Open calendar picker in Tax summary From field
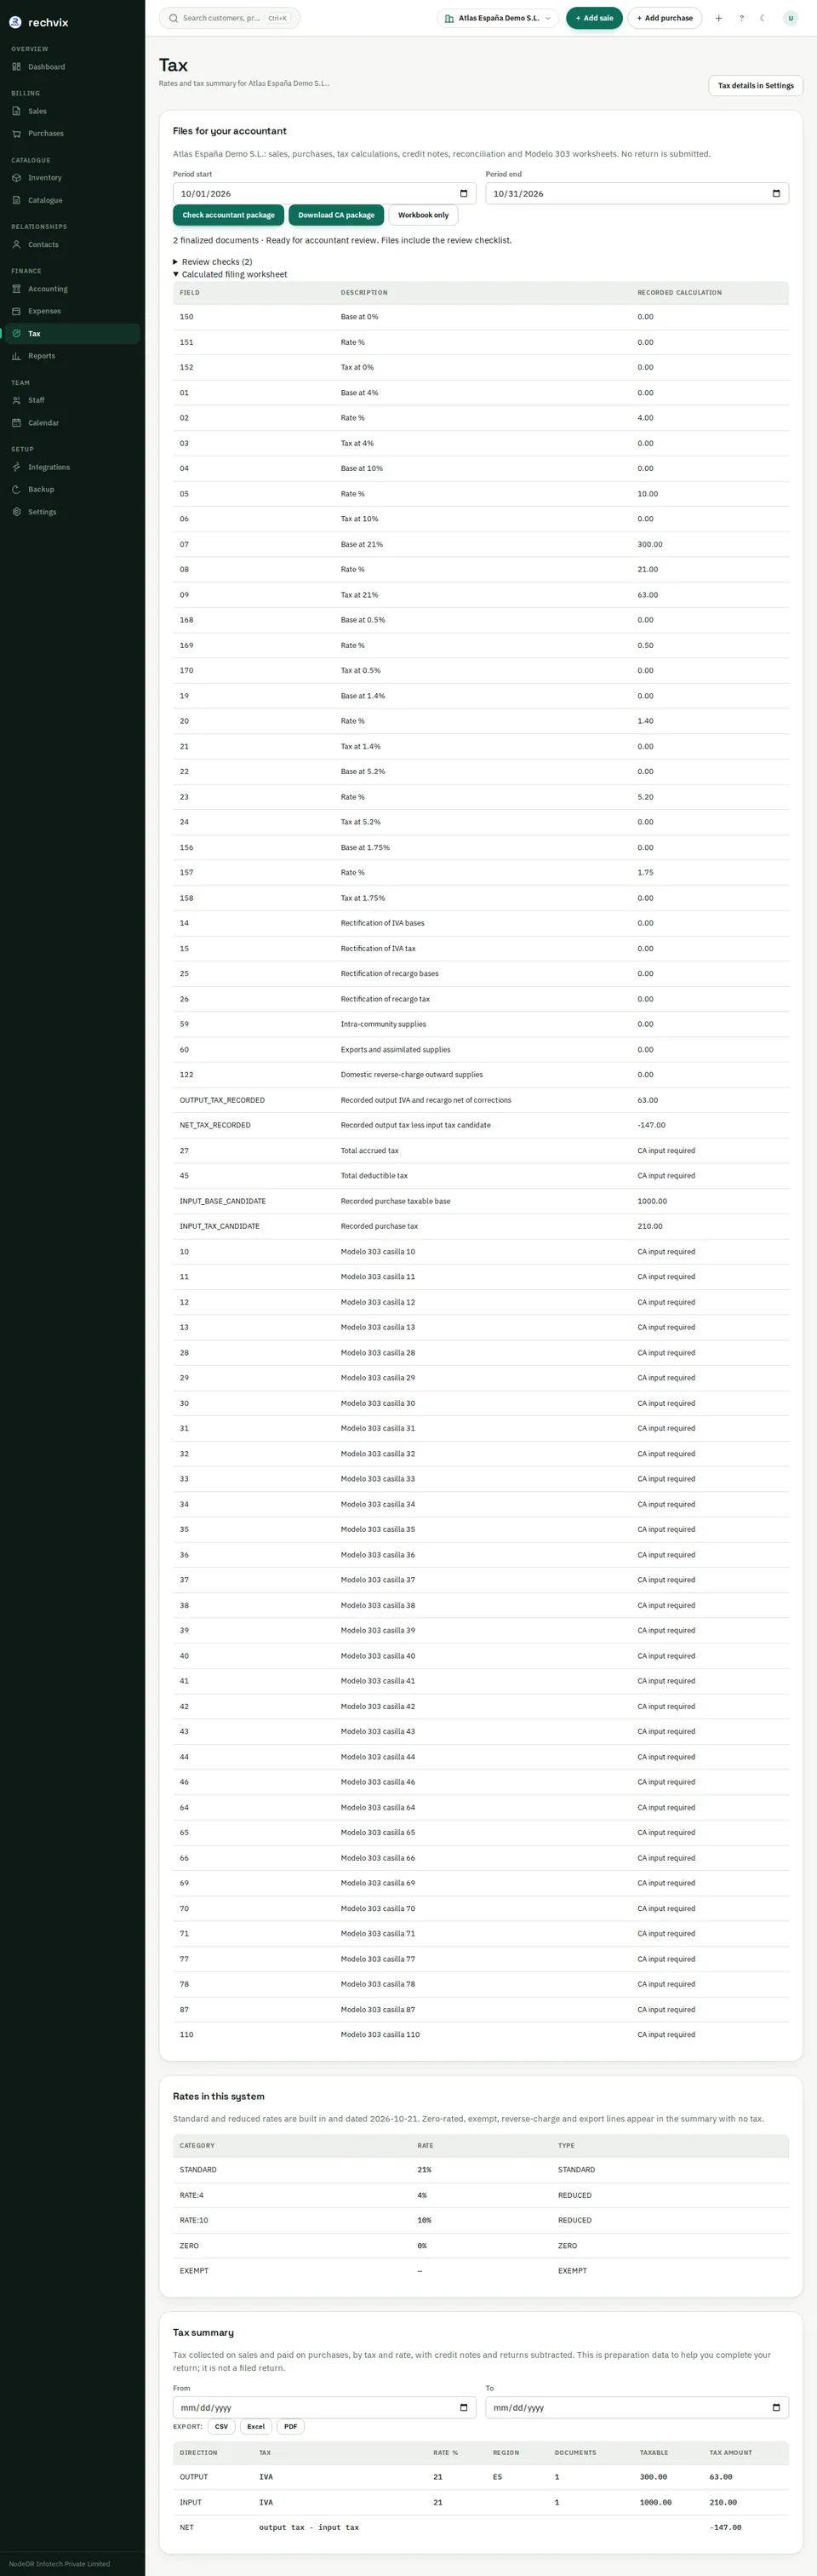 [464, 2408]
